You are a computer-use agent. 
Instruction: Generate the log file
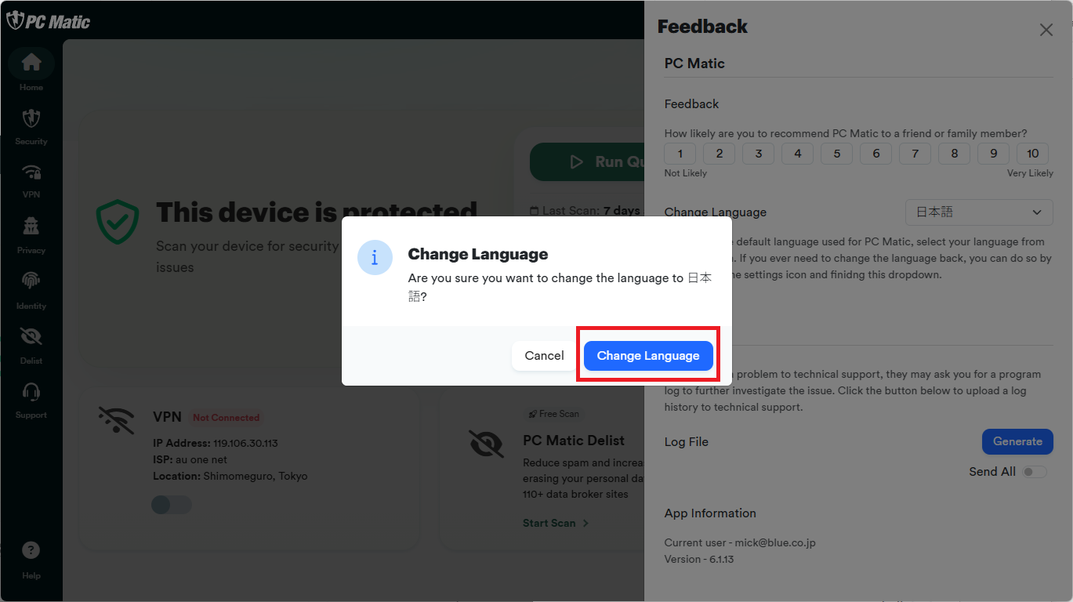pyautogui.click(x=1017, y=441)
